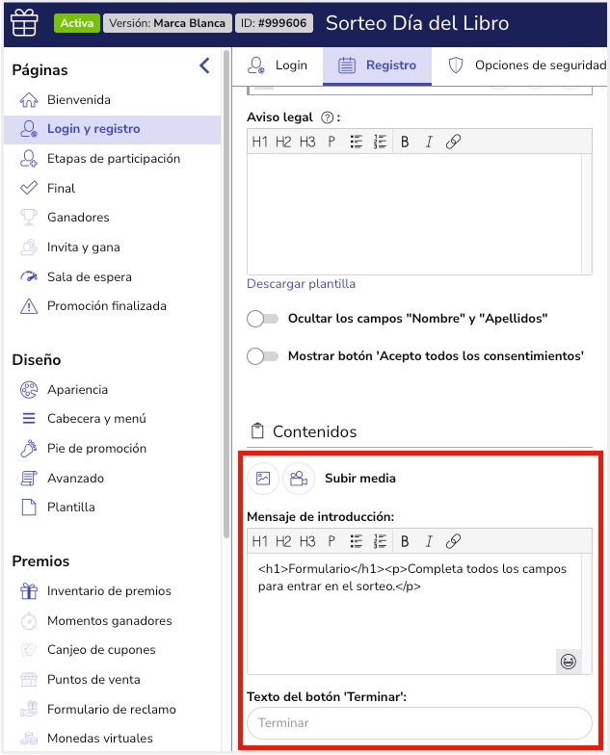Collapse the sidebar with the chevron arrow
The width and height of the screenshot is (610, 755).
pyautogui.click(x=204, y=65)
